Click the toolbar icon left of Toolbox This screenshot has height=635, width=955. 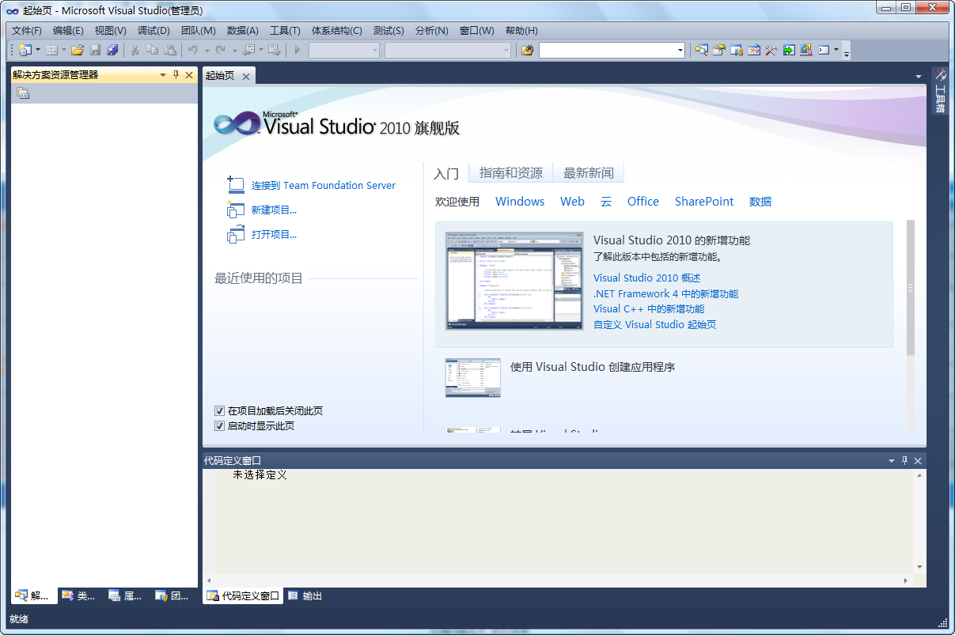click(754, 50)
